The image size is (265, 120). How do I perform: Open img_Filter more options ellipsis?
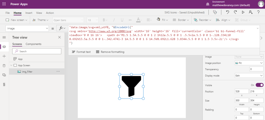tap(58, 71)
